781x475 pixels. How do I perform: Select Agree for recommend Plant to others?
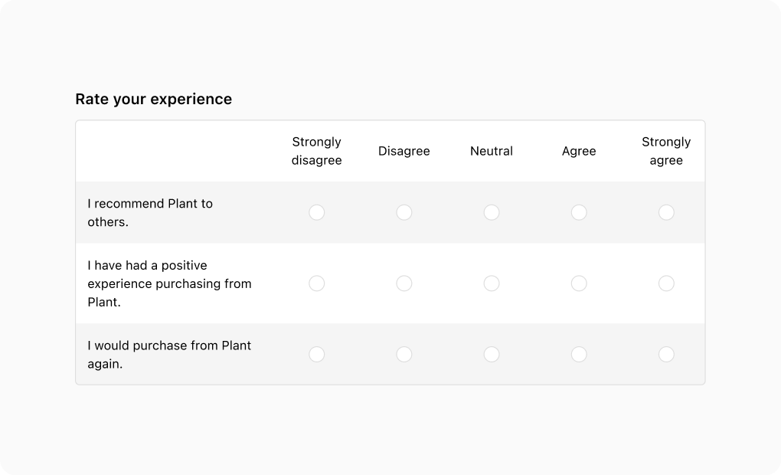pos(579,212)
